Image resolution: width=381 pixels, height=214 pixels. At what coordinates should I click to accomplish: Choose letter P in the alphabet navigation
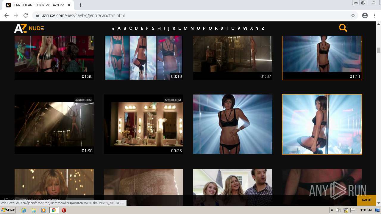(204, 28)
